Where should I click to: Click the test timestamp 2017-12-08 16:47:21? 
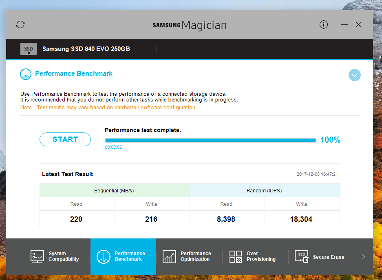317,174
